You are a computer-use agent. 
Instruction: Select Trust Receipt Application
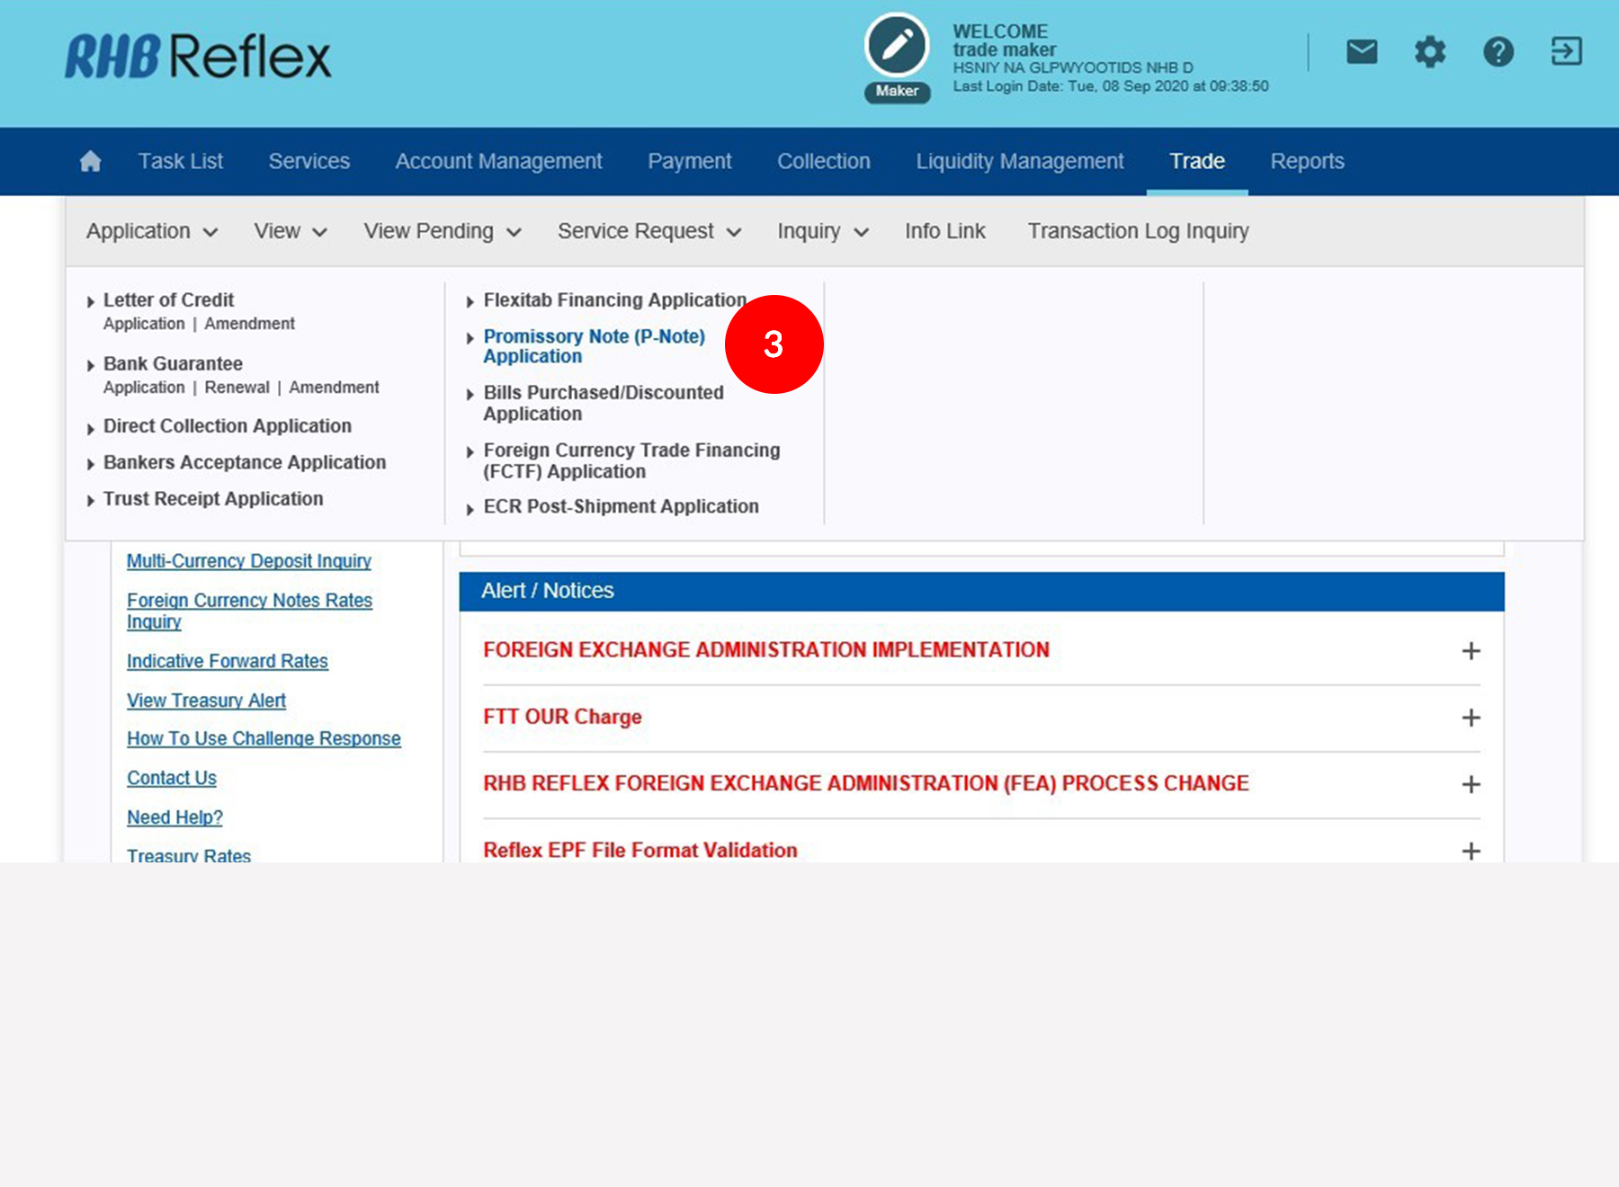click(x=212, y=499)
